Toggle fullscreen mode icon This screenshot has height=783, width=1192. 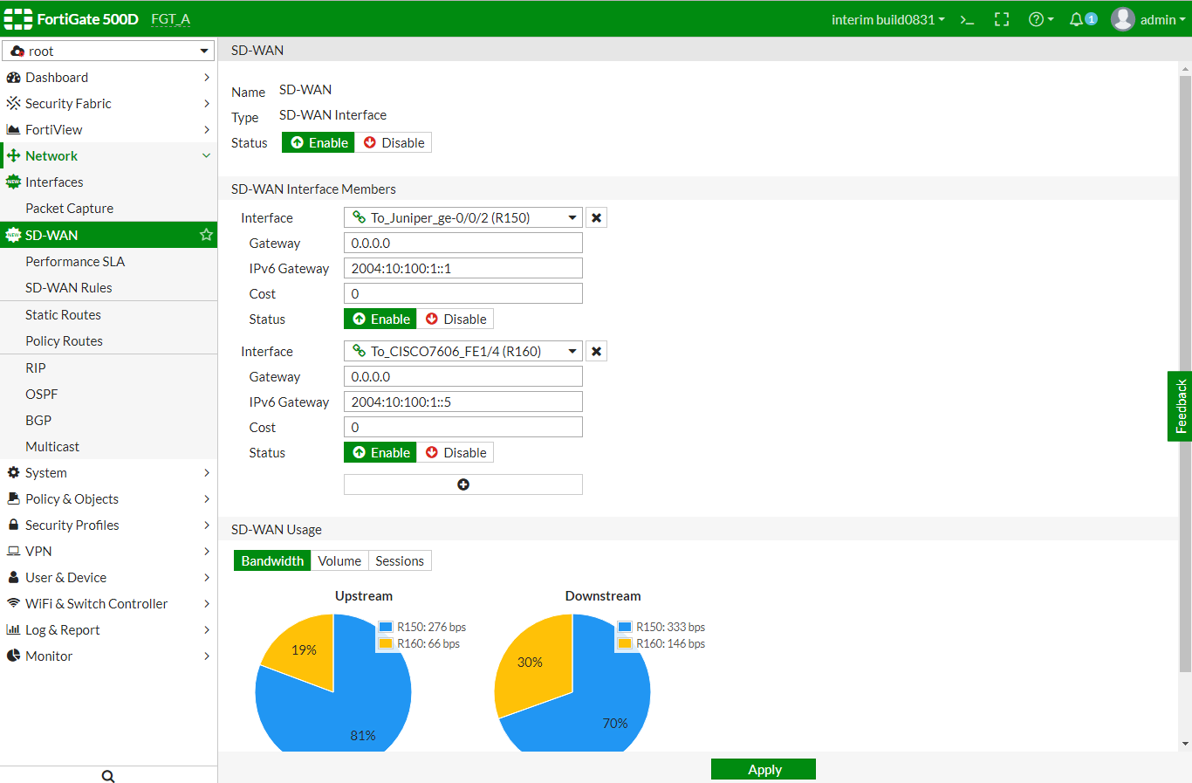pos(1002,19)
